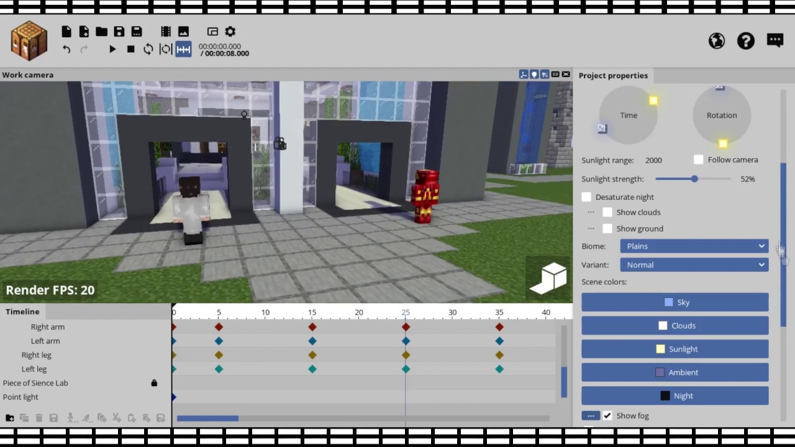Click copy keyframes icon
Image resolution: width=795 pixels, height=447 pixels.
tap(102, 418)
